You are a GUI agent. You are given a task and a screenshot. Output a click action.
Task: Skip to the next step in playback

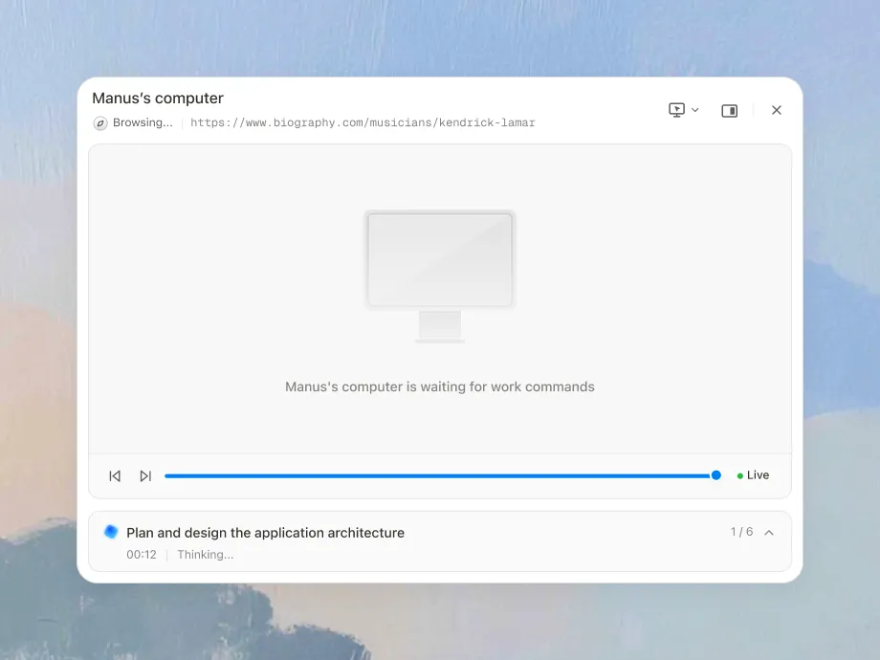point(145,475)
